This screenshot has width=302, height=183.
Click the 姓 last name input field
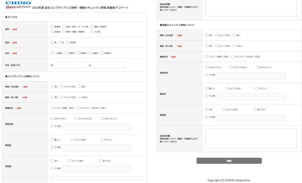[70, 65]
